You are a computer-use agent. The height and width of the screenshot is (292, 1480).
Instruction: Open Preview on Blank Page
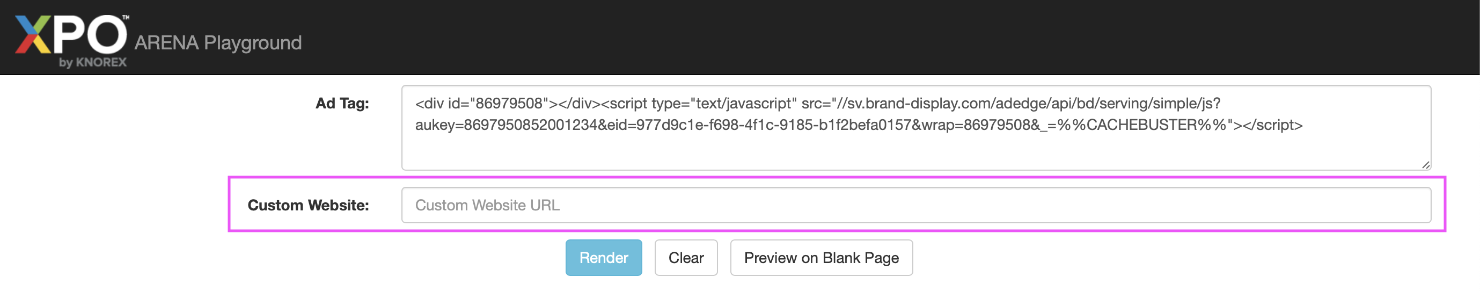point(821,258)
